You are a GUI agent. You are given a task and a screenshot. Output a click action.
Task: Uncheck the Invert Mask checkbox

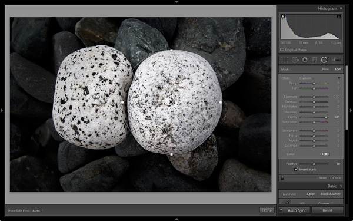[296, 169]
